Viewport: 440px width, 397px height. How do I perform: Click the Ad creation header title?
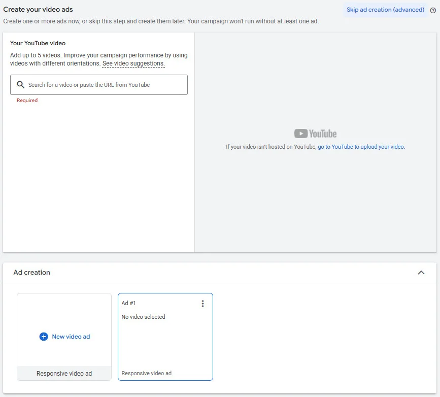pos(32,273)
